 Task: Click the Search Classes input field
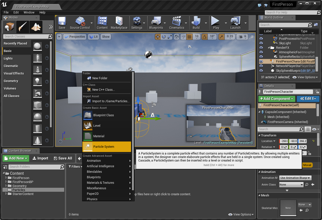(x=28, y=36)
